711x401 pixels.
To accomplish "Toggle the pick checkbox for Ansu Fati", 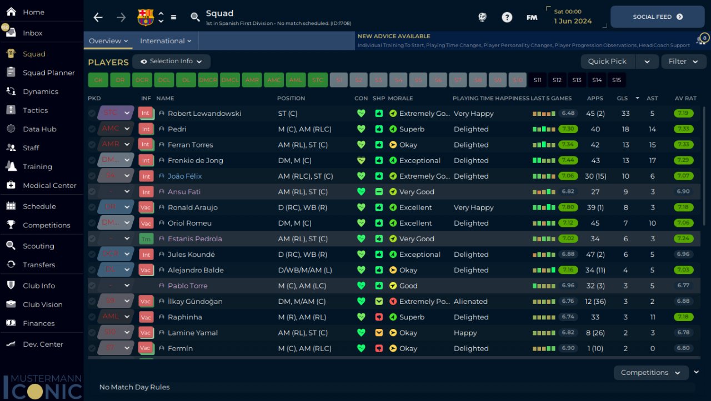I will pos(92,191).
